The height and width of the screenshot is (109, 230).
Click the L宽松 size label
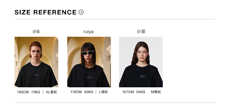[x=103, y=92]
